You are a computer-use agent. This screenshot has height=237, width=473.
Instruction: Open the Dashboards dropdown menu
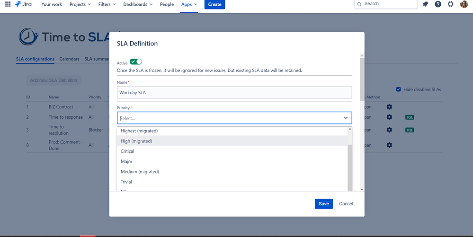point(138,4)
